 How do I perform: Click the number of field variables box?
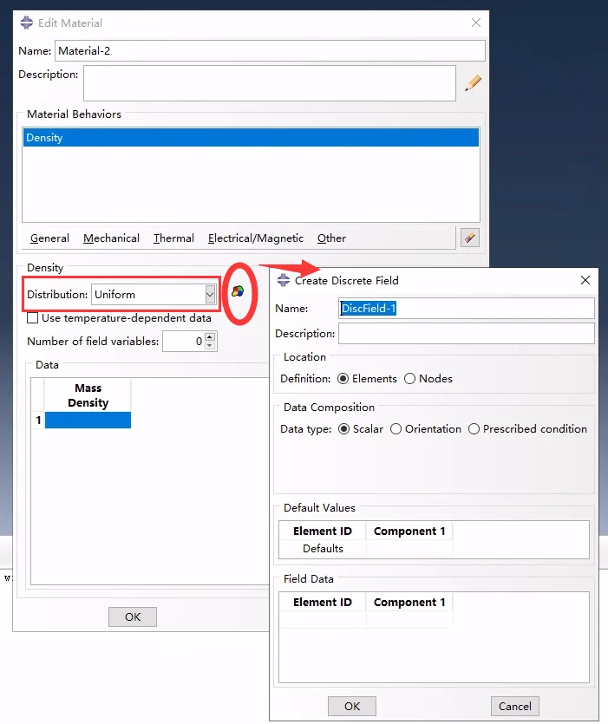(183, 342)
